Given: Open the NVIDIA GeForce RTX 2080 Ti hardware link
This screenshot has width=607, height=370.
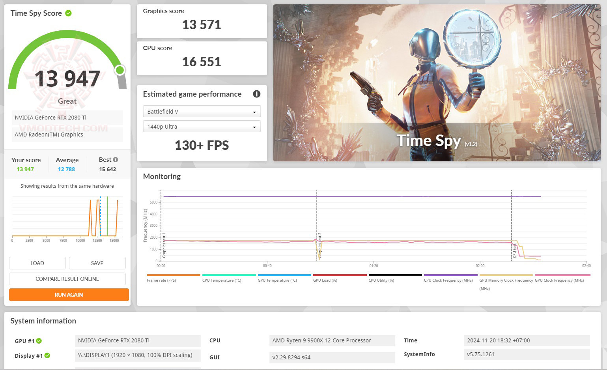Looking at the screenshot, I should coord(67,117).
